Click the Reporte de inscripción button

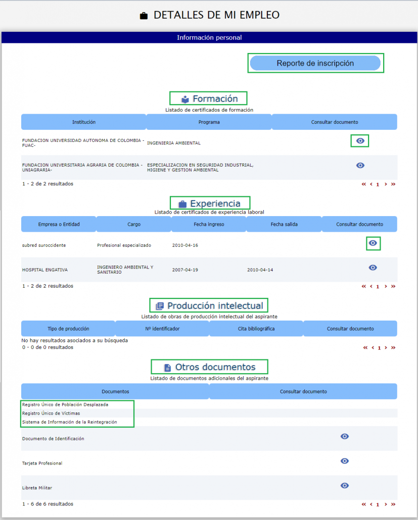[315, 63]
